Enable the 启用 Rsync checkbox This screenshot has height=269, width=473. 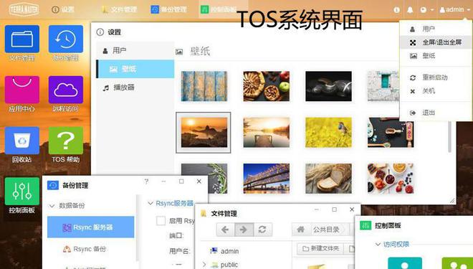[161, 221]
